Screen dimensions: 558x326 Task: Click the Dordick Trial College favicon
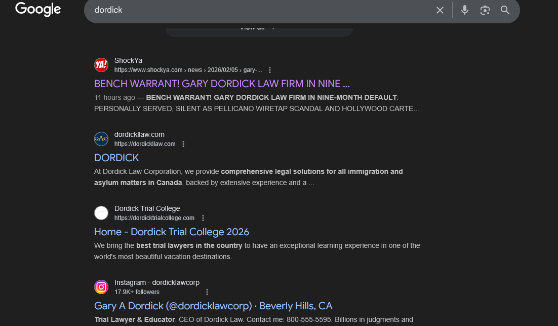[x=101, y=213]
